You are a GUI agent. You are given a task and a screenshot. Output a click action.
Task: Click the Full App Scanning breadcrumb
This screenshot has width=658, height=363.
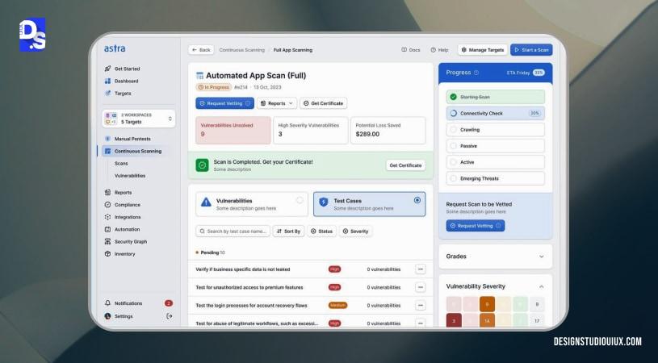[293, 50]
